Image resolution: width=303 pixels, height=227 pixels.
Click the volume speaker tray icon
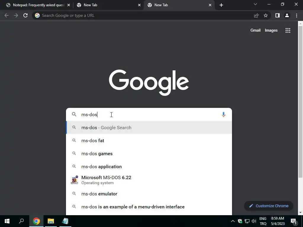pyautogui.click(x=254, y=221)
